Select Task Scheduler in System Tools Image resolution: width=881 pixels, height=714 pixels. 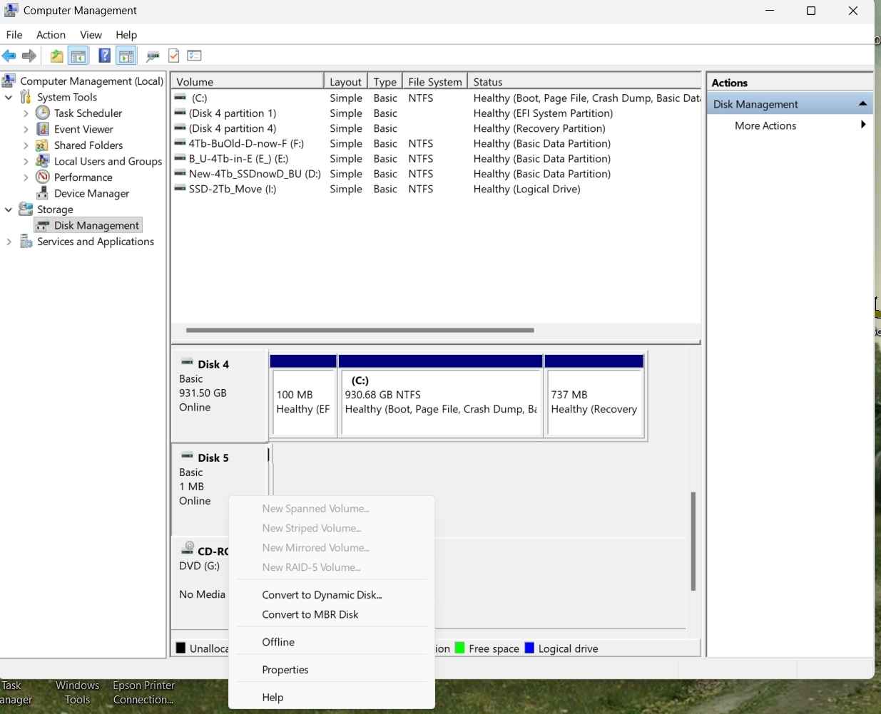[88, 113]
